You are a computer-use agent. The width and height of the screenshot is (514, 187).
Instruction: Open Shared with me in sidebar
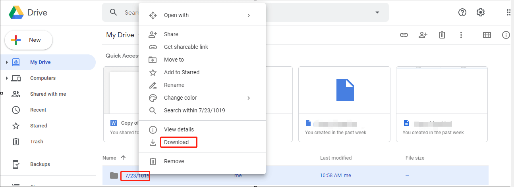coord(48,94)
